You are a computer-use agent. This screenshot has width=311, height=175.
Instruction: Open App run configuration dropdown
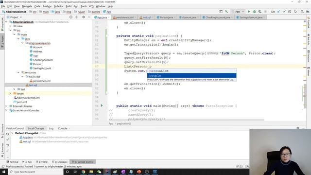pyautogui.click(x=238, y=12)
